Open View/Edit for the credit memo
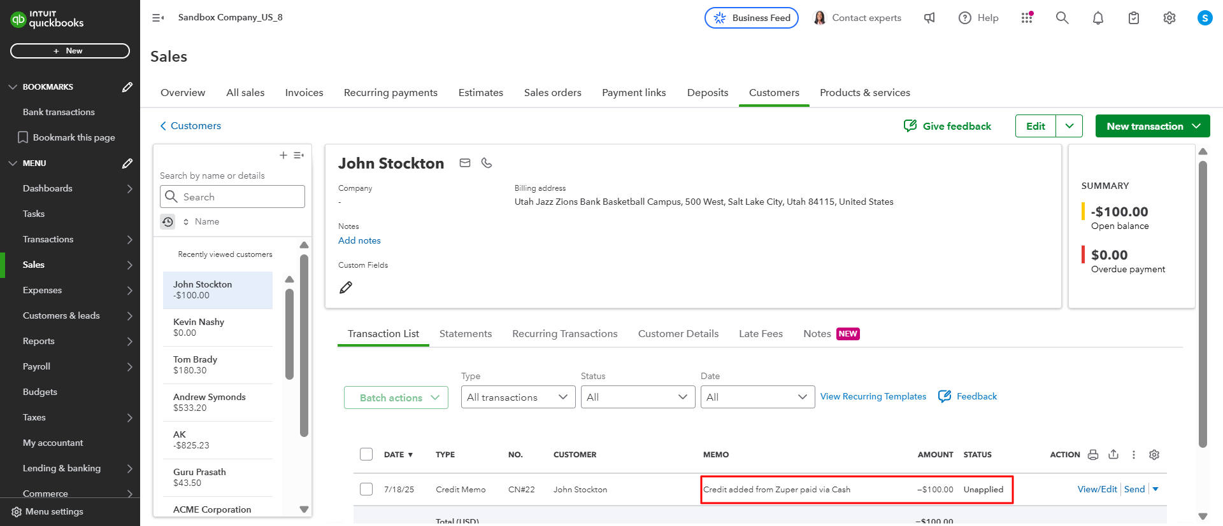This screenshot has width=1223, height=526. (x=1097, y=489)
